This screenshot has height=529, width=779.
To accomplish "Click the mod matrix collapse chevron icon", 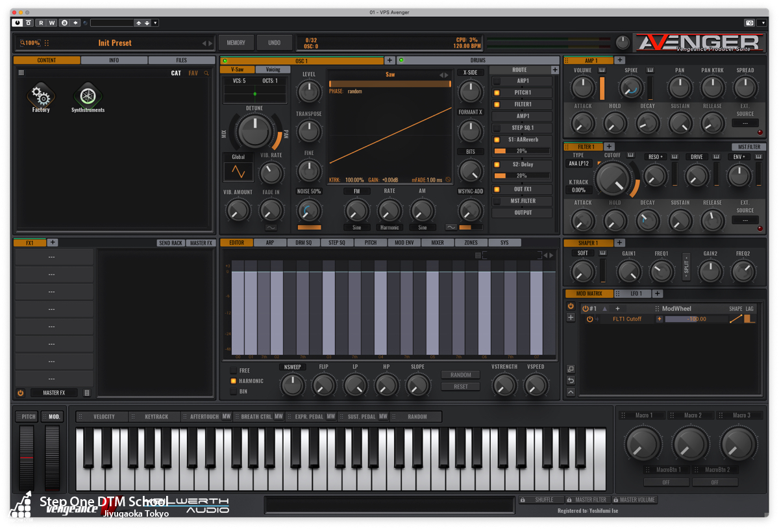I will tap(571, 392).
